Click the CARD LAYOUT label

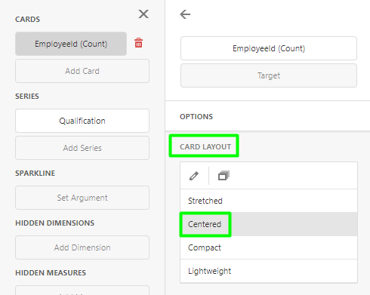(205, 146)
